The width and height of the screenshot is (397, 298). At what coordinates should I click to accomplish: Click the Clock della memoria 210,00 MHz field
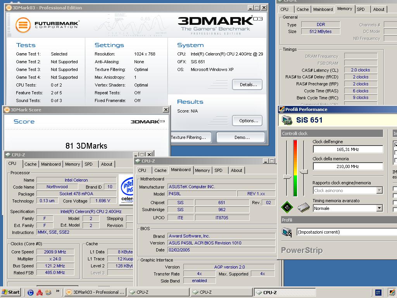point(348,166)
